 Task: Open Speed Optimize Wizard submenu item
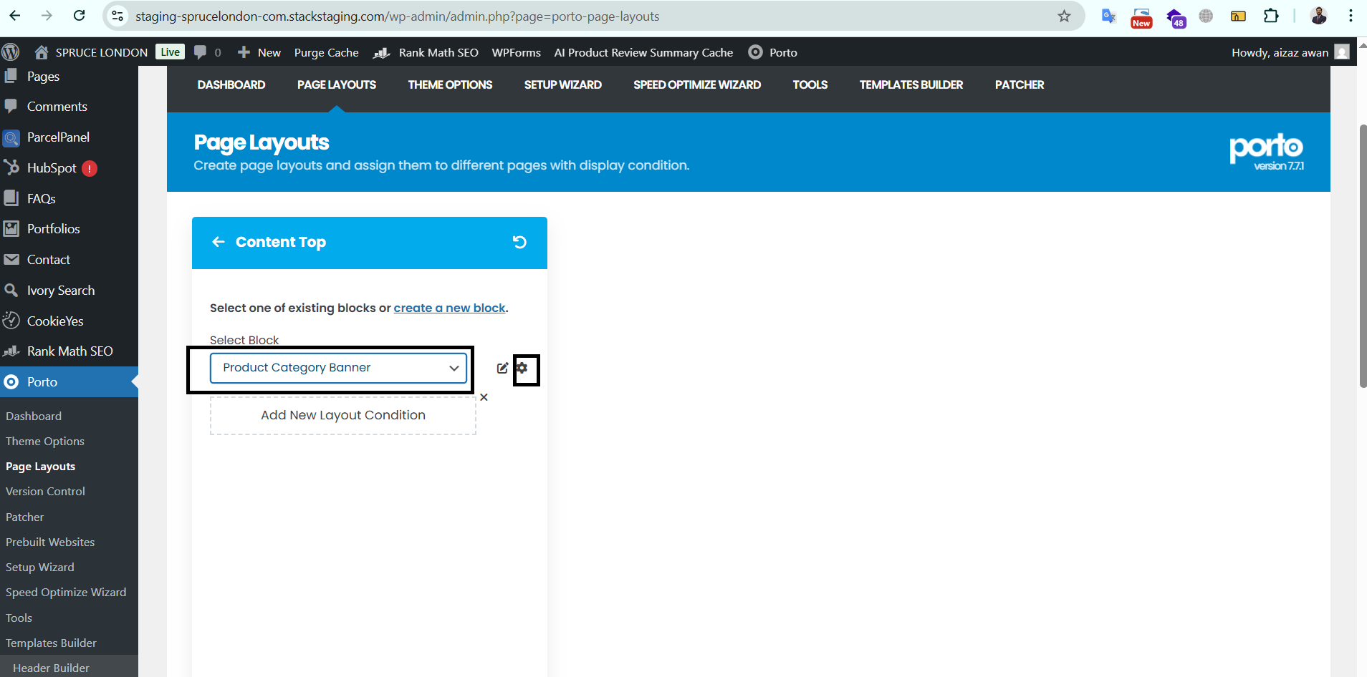click(66, 593)
